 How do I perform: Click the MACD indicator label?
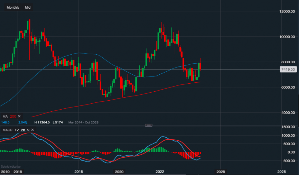click(7, 130)
